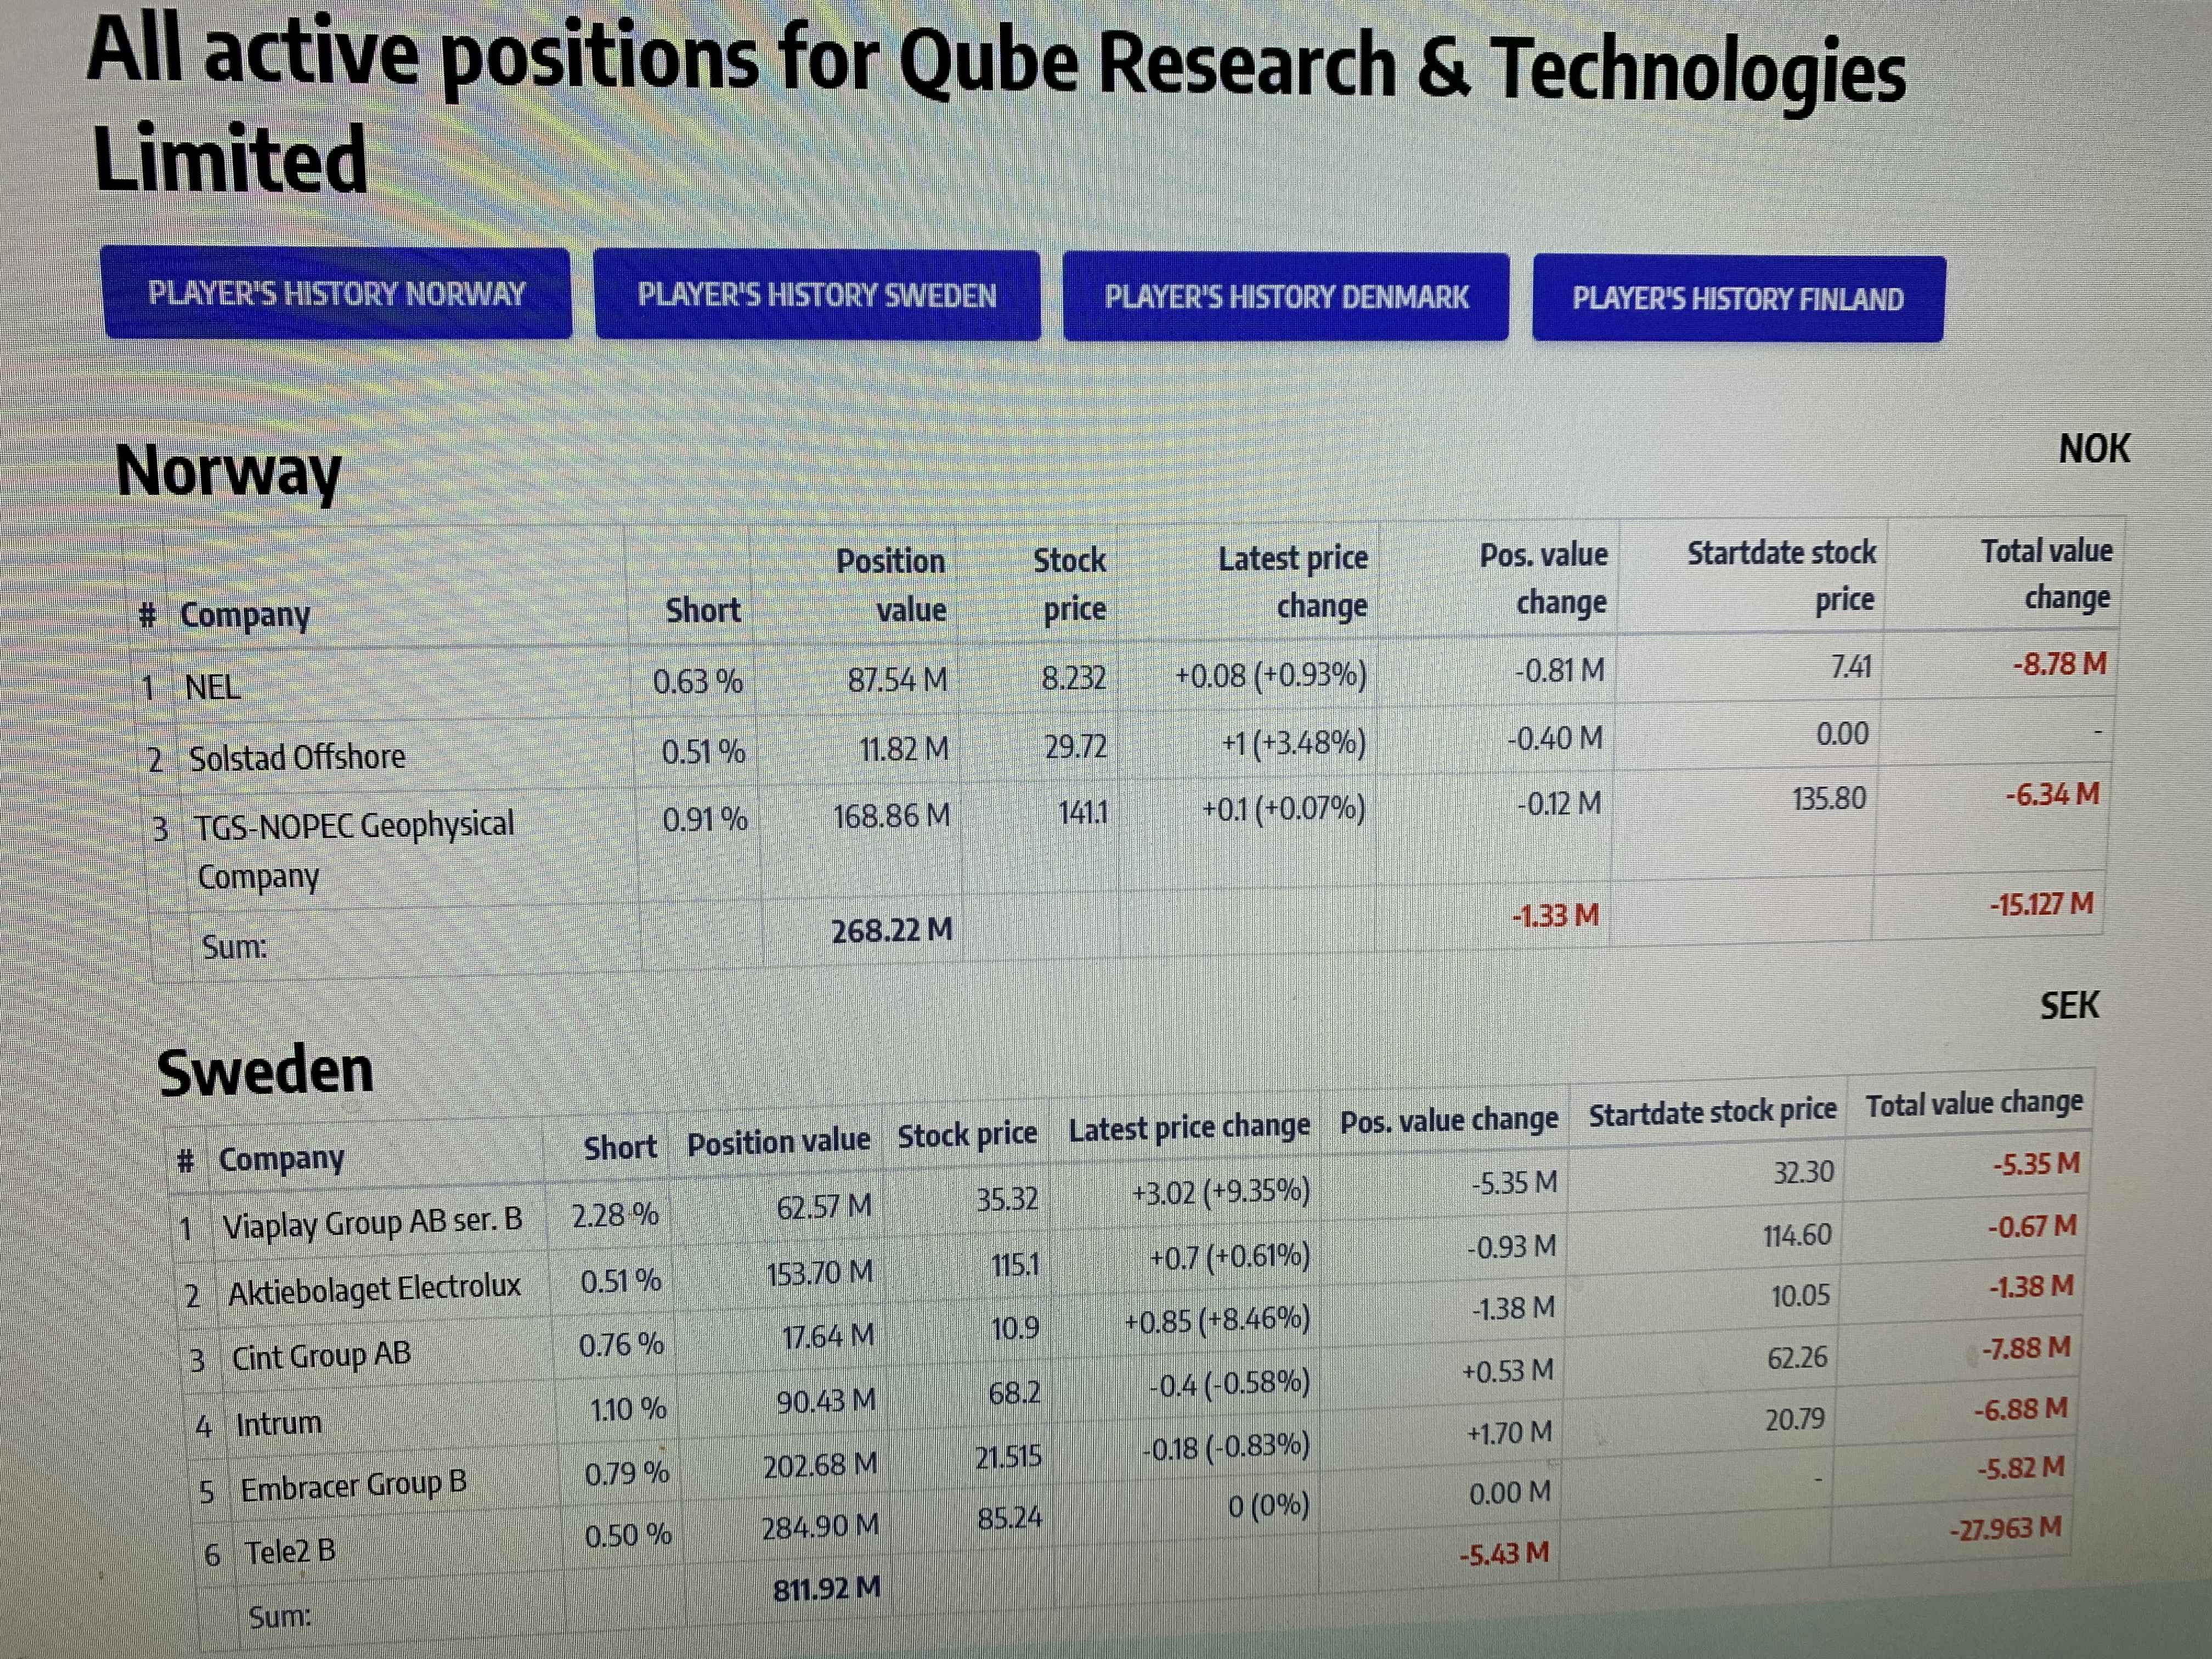
Task: Select NEL position value 87.54 M
Action: 897,680
